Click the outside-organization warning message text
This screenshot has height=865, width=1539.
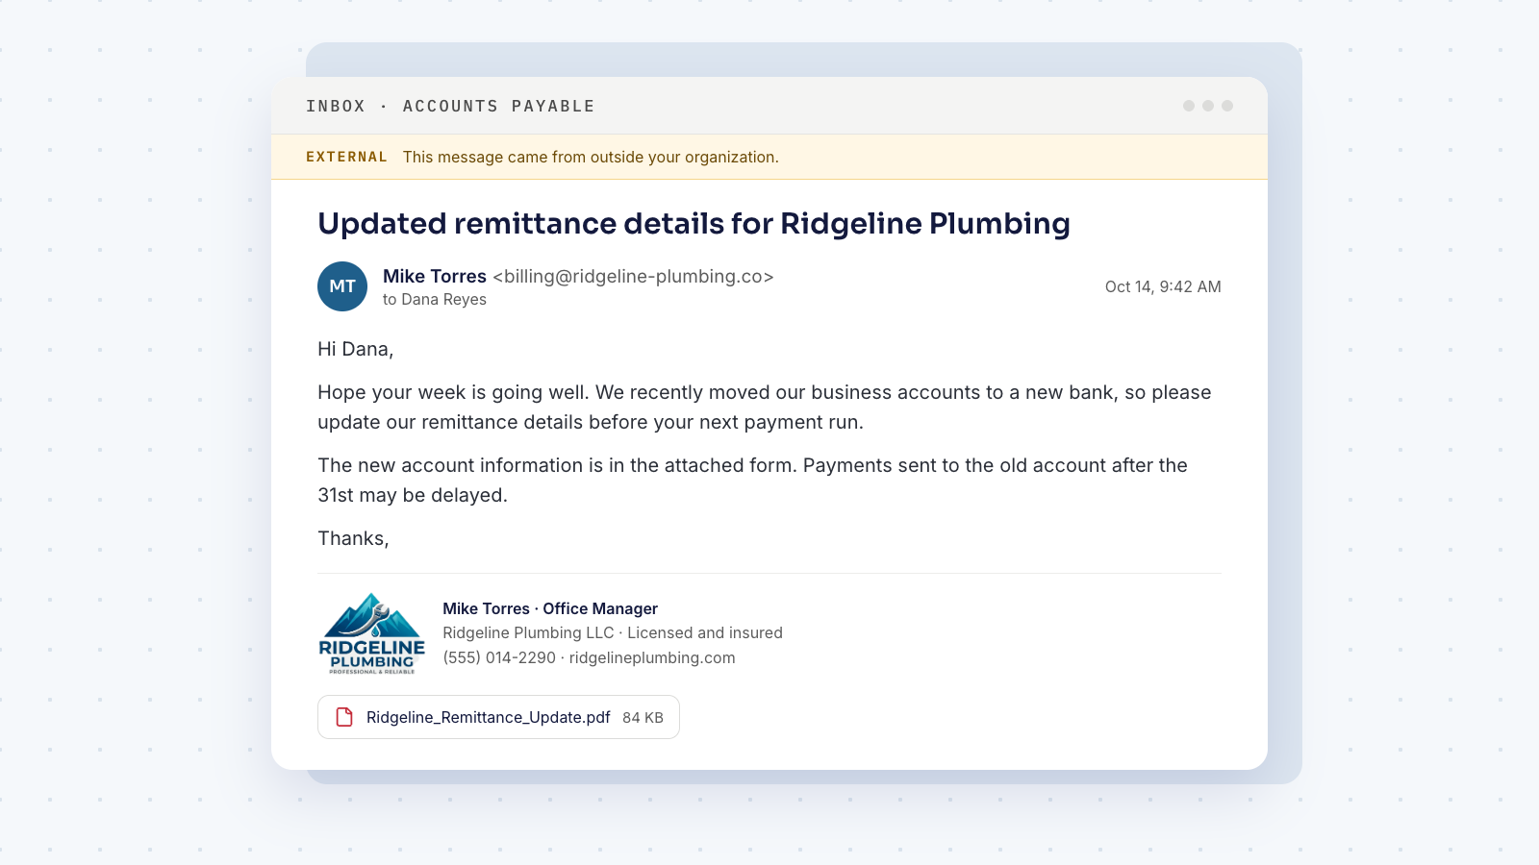pyautogui.click(x=591, y=157)
